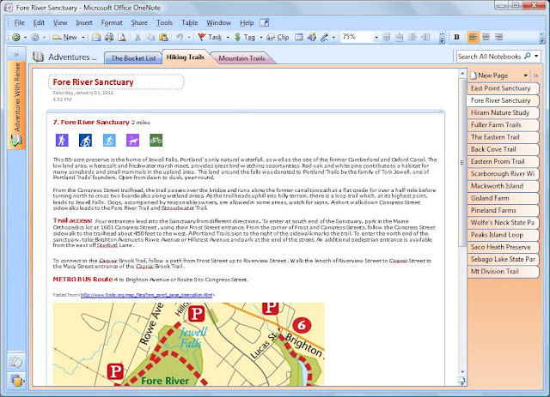
Task: Click the Search All Notebooks field
Action: [x=490, y=57]
